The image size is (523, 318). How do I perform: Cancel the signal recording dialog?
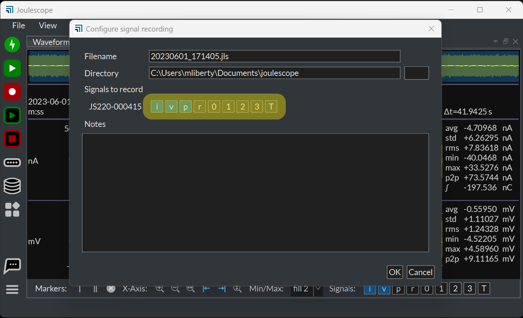click(x=421, y=272)
